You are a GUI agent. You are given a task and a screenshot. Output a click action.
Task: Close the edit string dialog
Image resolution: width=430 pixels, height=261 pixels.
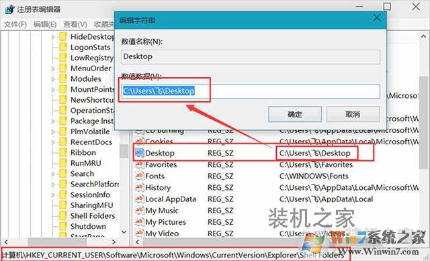377,18
